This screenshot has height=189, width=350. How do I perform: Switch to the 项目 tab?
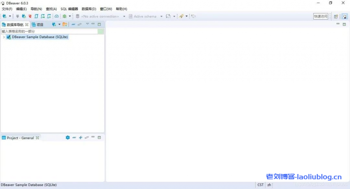[x=38, y=25]
